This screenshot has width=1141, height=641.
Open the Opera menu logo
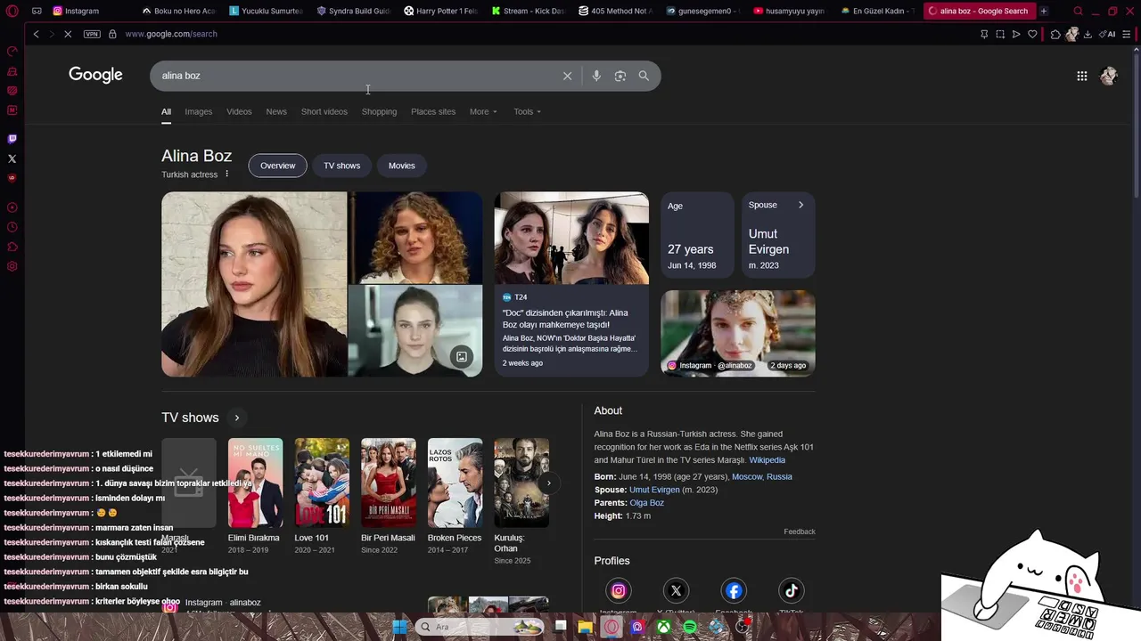click(12, 11)
